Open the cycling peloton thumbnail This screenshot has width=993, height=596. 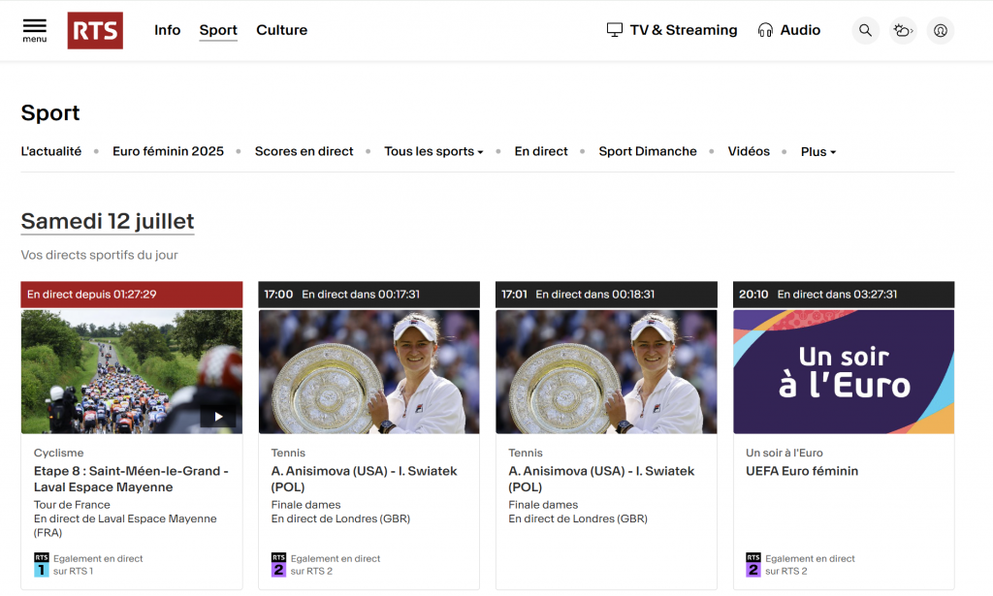coord(132,371)
